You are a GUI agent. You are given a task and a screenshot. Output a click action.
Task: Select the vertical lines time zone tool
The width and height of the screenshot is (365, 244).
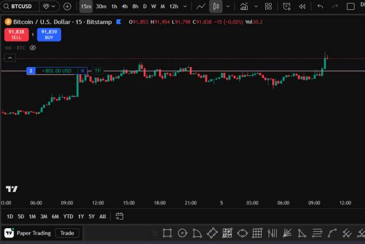[x=272, y=233]
